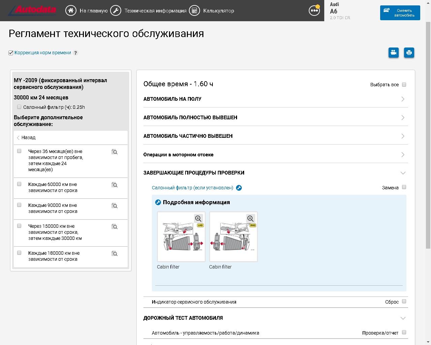View details for every 60000 km
Image resolution: width=431 pixels, height=345 pixels.
(x=114, y=185)
